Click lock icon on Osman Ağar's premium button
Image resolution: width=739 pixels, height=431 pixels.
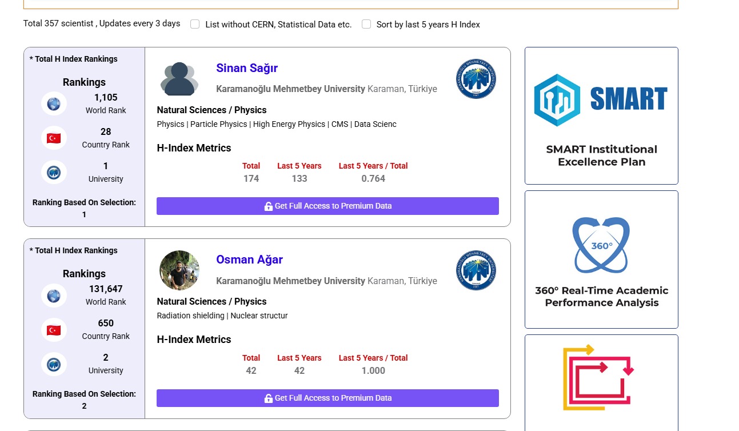click(x=268, y=398)
